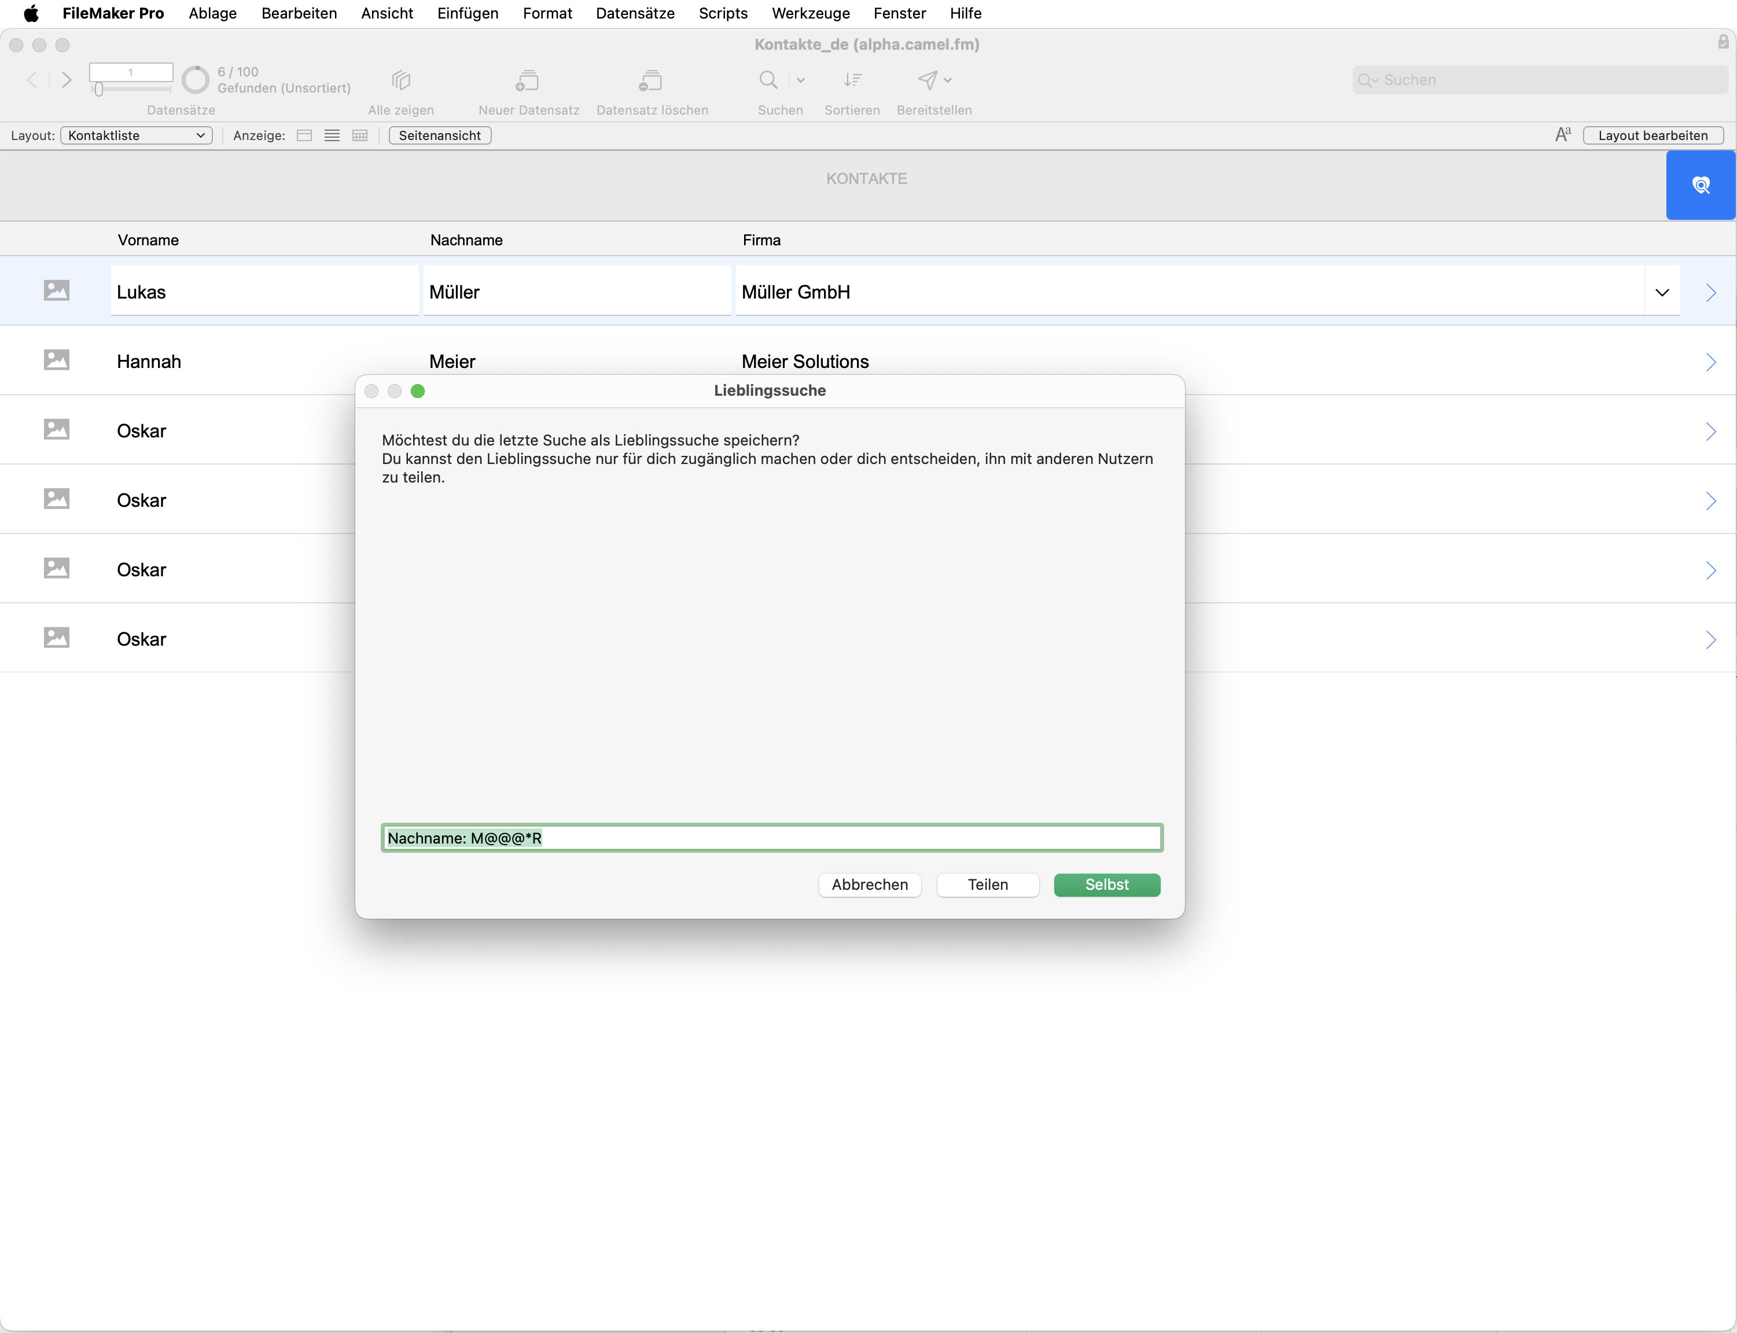The image size is (1737, 1333).
Task: Open the Apple menu
Action: tap(31, 13)
